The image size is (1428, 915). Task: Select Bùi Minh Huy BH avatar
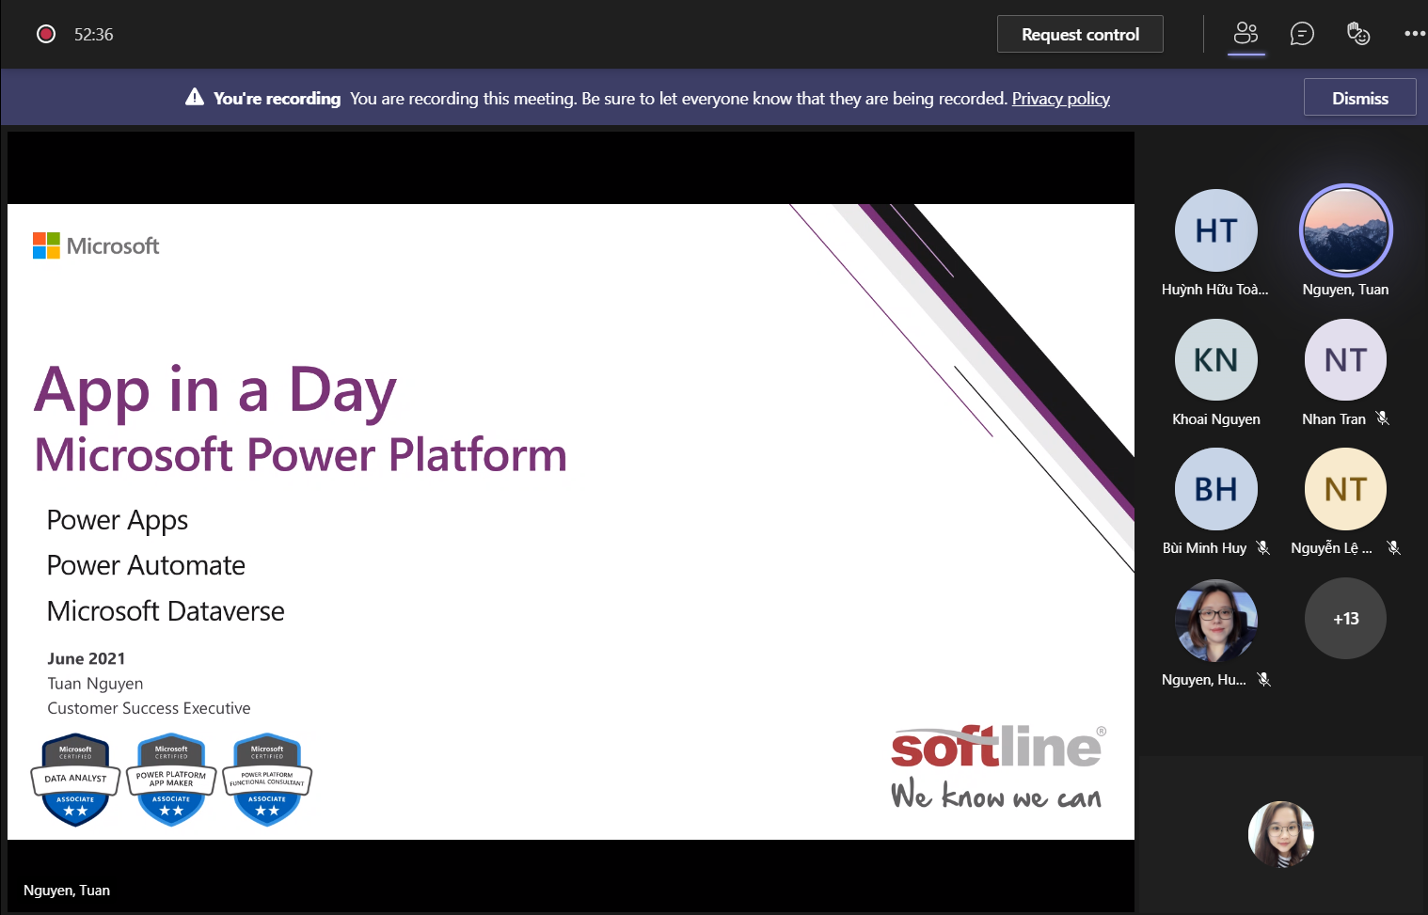tap(1216, 489)
